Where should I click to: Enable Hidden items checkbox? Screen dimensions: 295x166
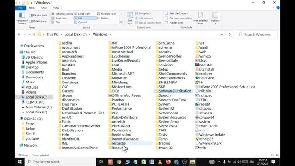tap(166, 23)
